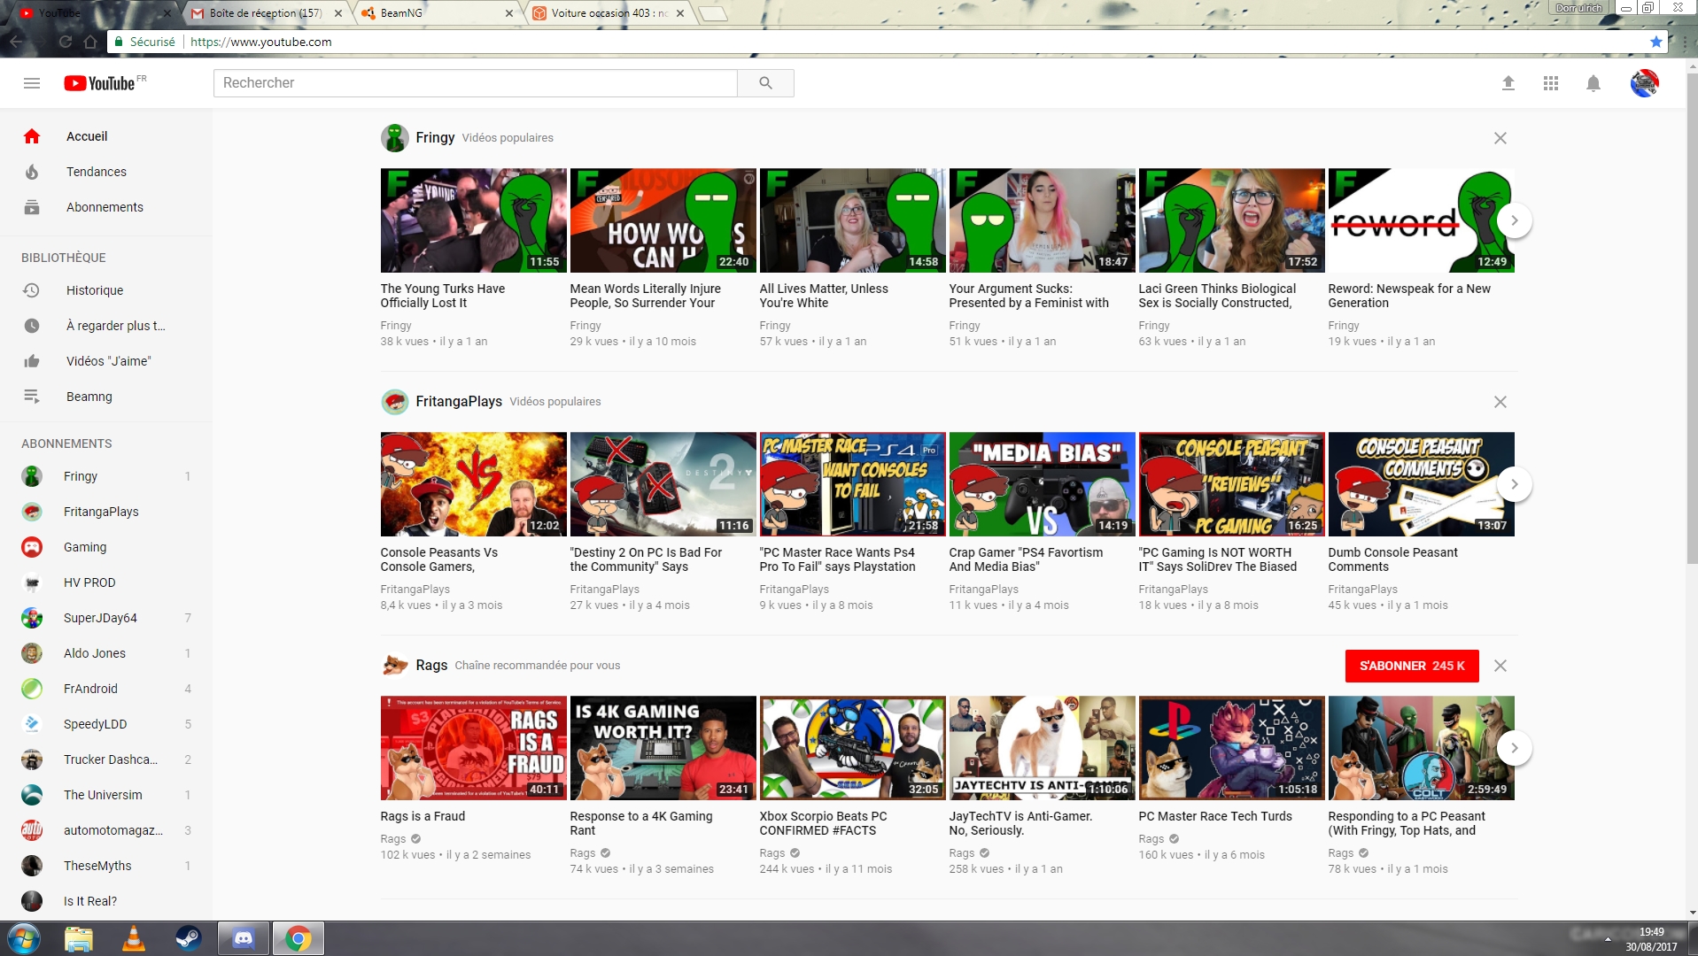1698x956 pixels.
Task: Switch to the Gmail inbox tab
Action: (x=266, y=13)
